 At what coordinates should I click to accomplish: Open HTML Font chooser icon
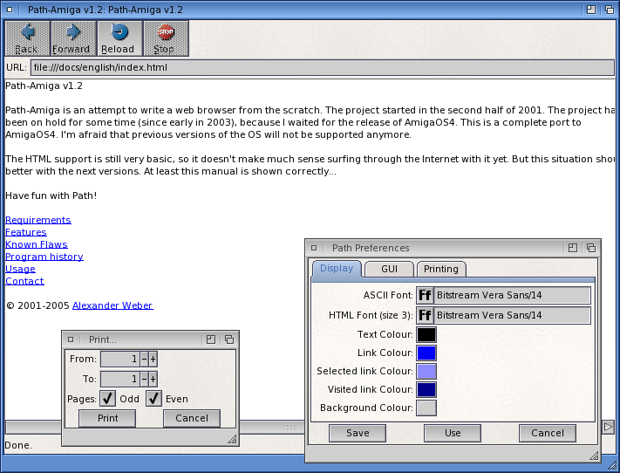(426, 315)
